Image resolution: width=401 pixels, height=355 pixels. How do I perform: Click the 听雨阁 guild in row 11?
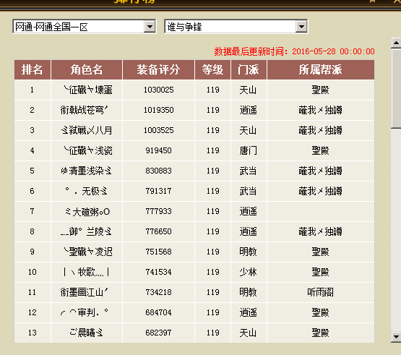tap(321, 292)
